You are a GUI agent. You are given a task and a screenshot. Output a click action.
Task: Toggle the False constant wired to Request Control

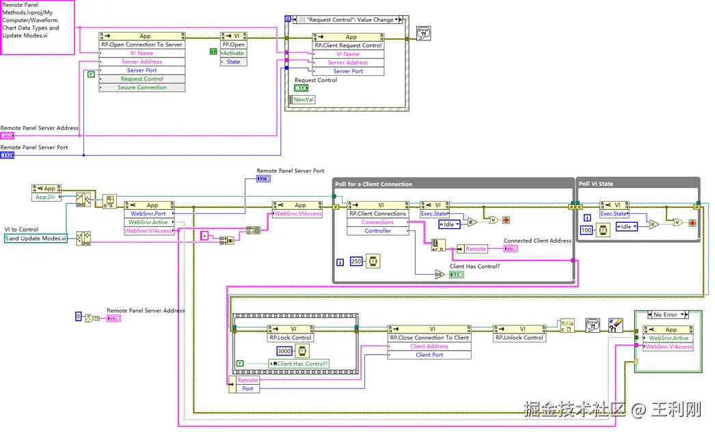pyautogui.click(x=91, y=74)
